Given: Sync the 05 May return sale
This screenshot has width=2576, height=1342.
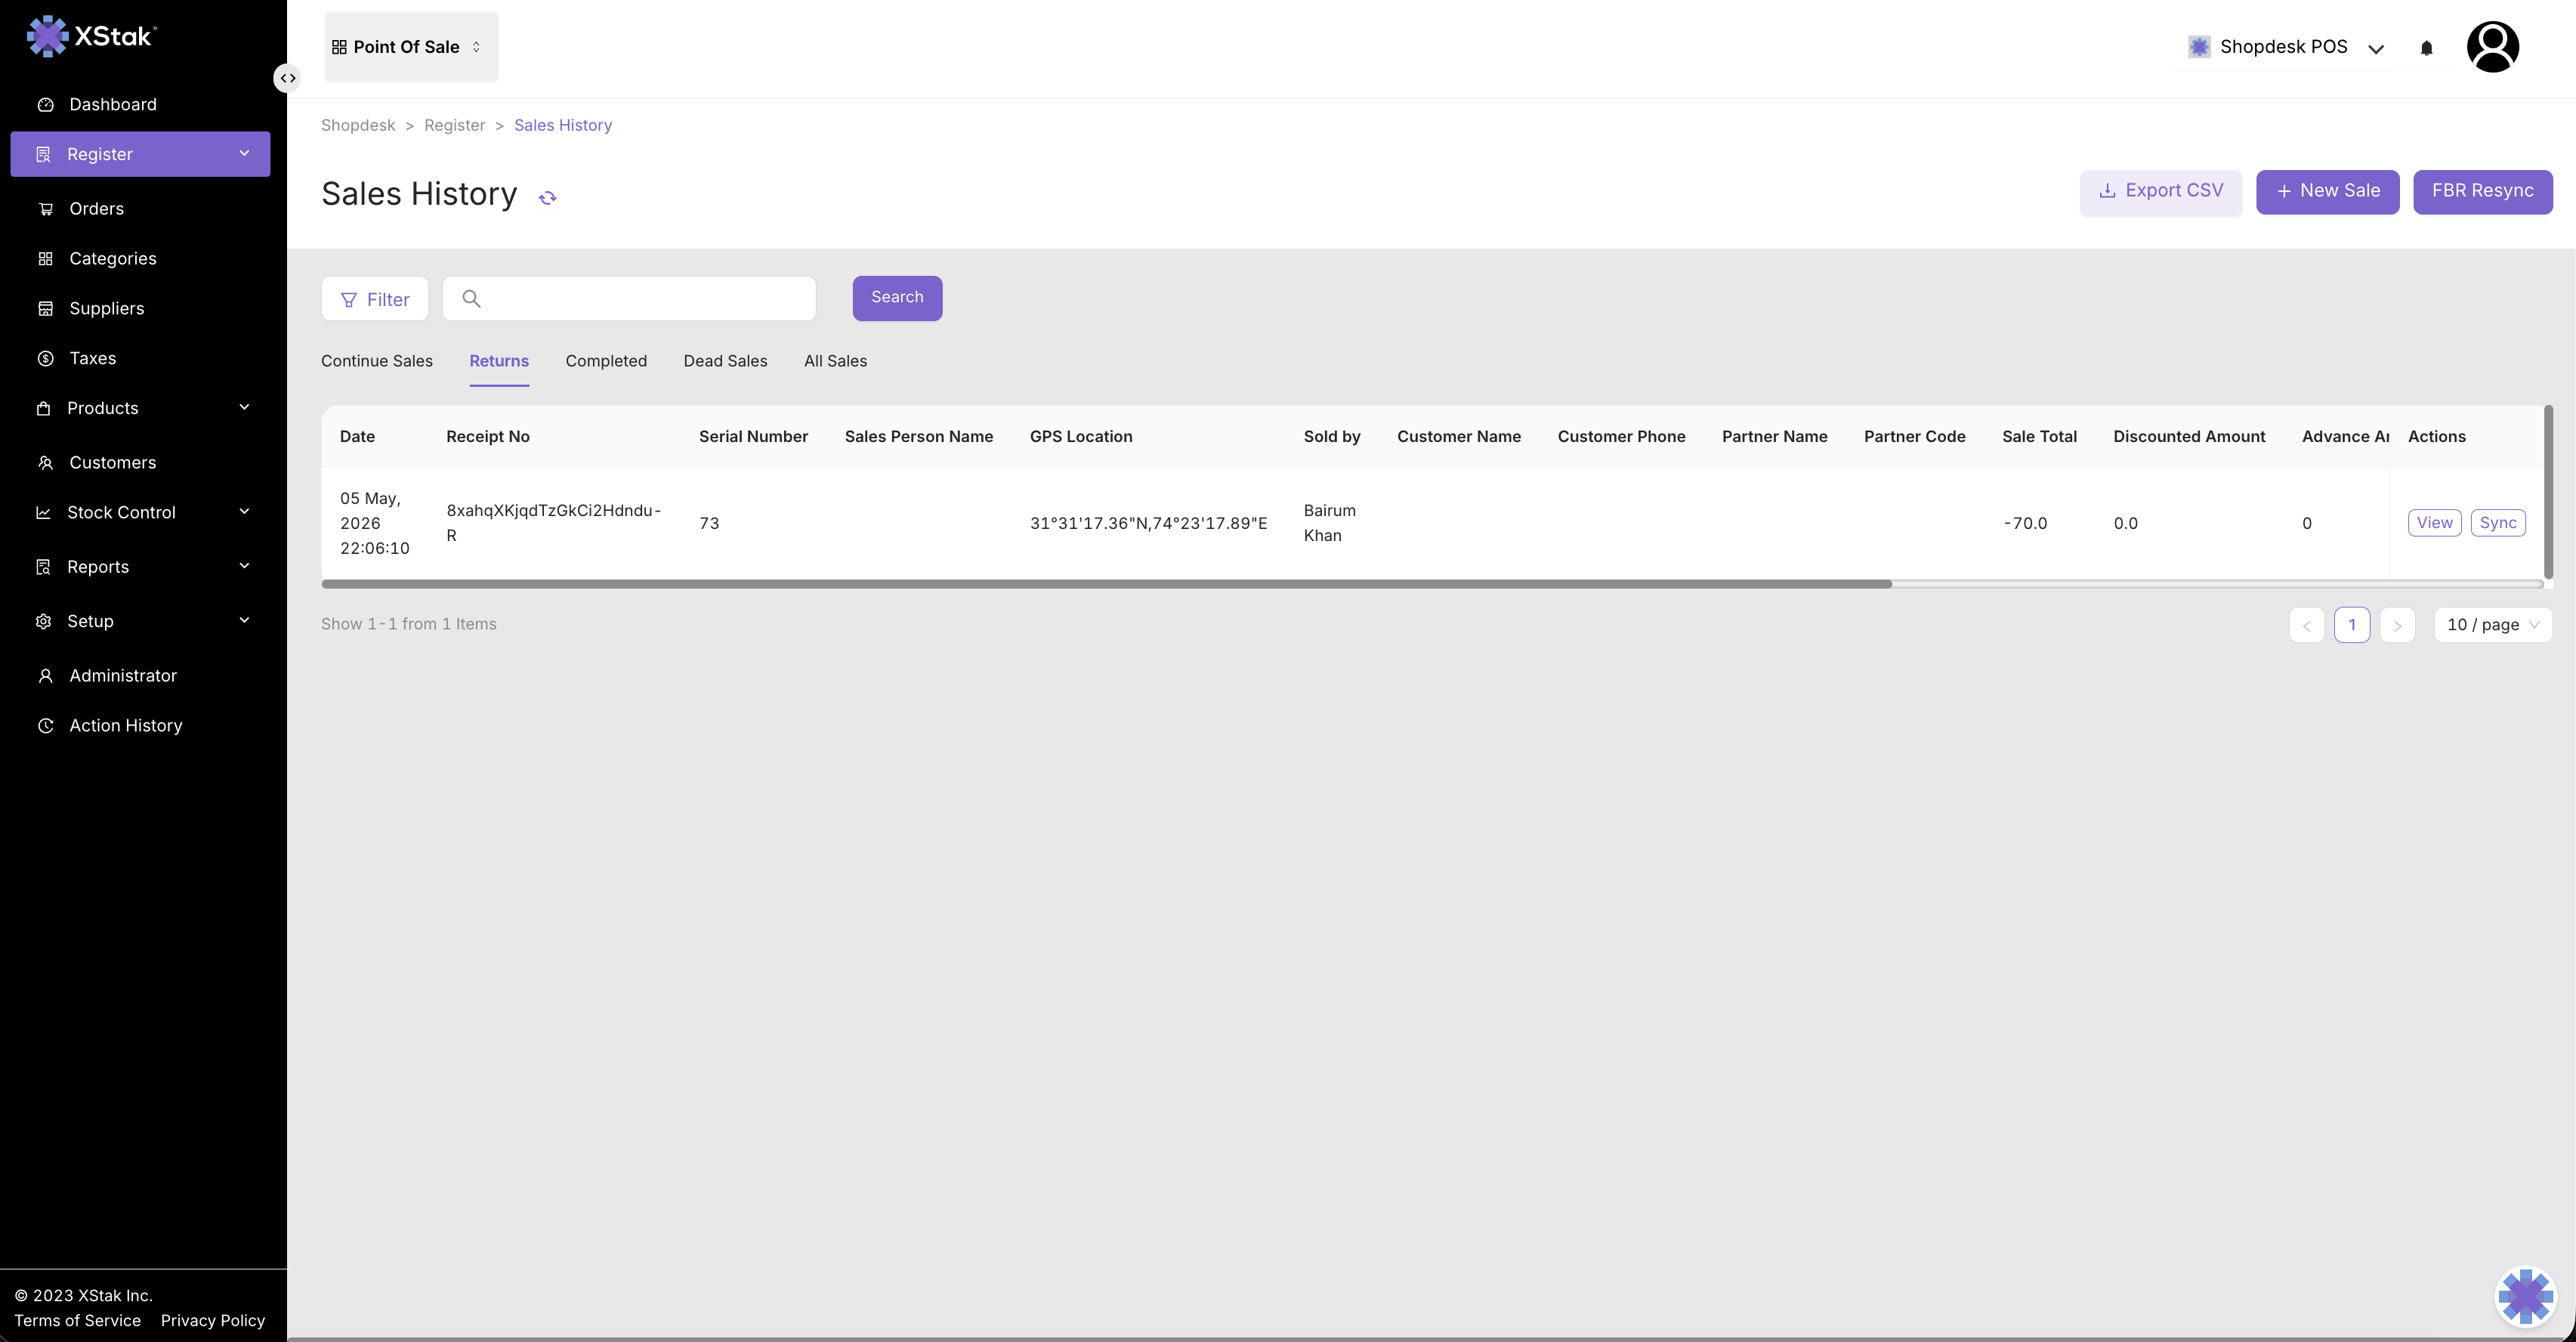Looking at the screenshot, I should click(2497, 523).
